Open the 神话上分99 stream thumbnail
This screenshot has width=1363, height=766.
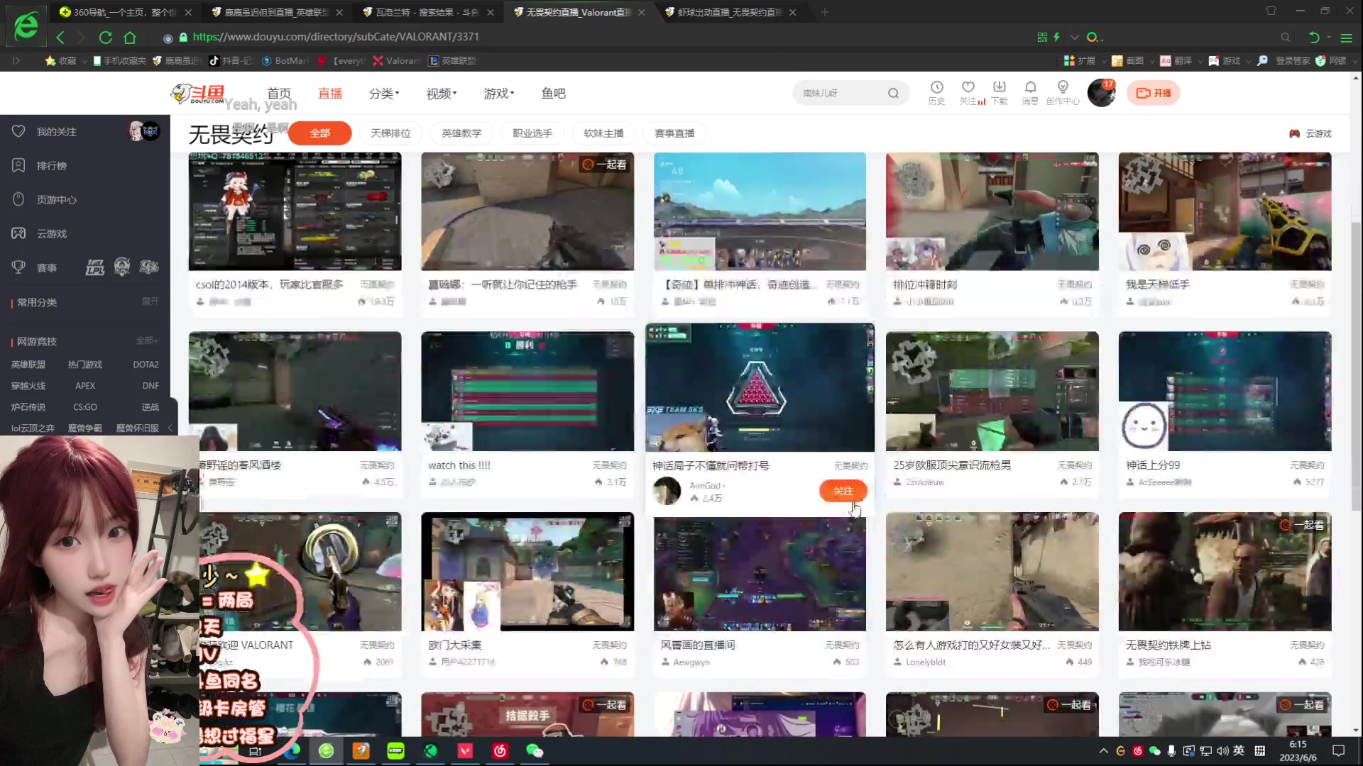click(1225, 391)
